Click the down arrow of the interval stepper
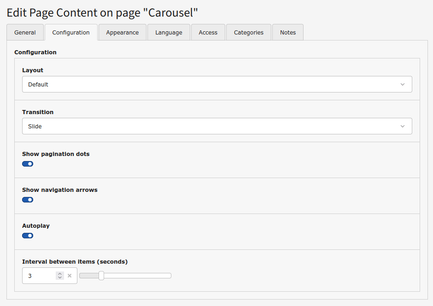Image resolution: width=433 pixels, height=306 pixels. 59,277
